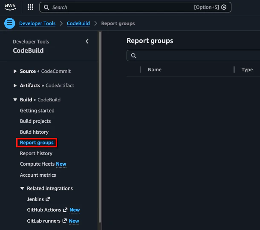The image size is (260, 230).
Task: Open Jenkins external link icon
Action: 48,199
